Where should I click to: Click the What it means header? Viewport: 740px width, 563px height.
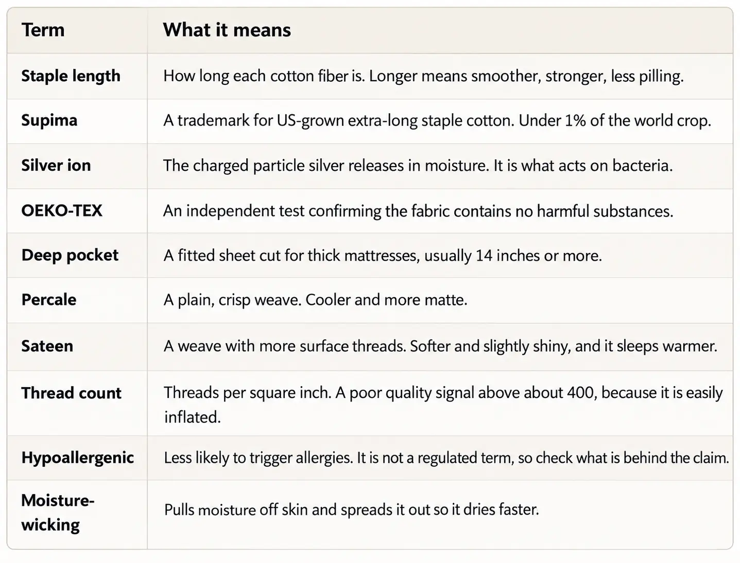pyautogui.click(x=227, y=30)
